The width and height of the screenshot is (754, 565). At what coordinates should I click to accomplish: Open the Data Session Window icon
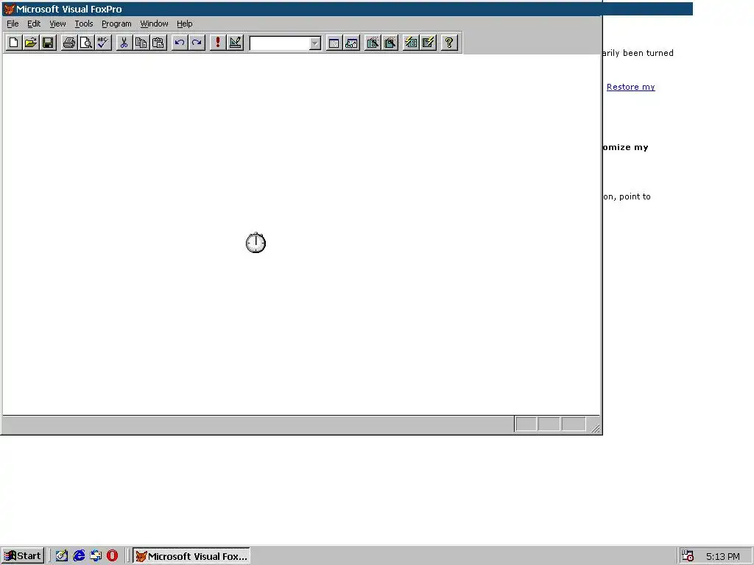[351, 43]
